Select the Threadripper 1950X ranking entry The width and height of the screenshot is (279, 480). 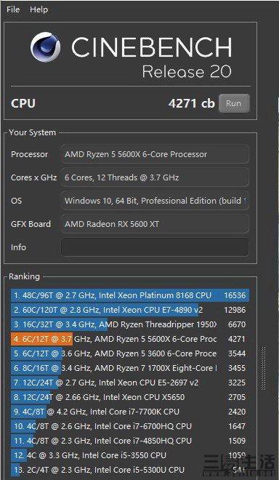tap(130, 324)
